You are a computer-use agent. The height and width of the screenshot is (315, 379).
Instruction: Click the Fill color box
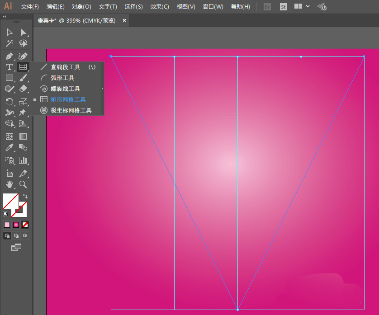(11, 201)
